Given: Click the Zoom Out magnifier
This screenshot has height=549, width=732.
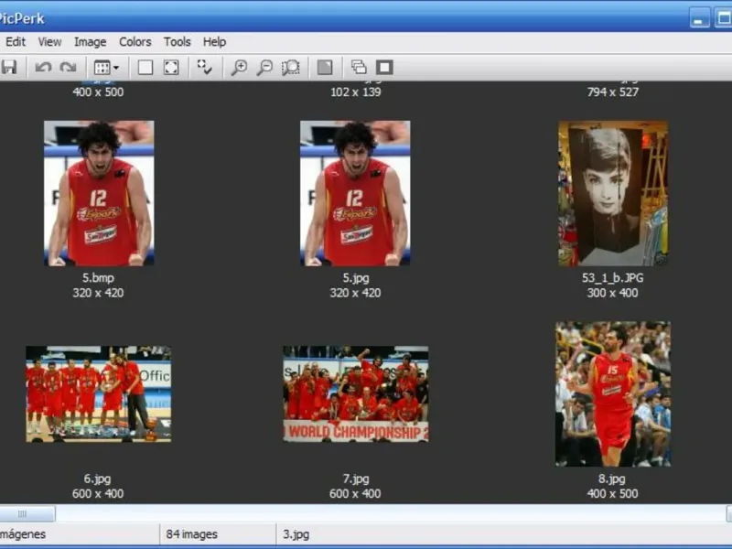Looking at the screenshot, I should [x=264, y=67].
